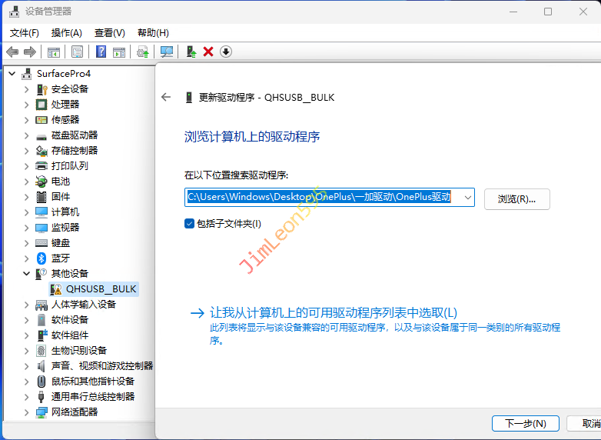Click the 下一步(N) button
Image resolution: width=601 pixels, height=440 pixels.
click(525, 423)
